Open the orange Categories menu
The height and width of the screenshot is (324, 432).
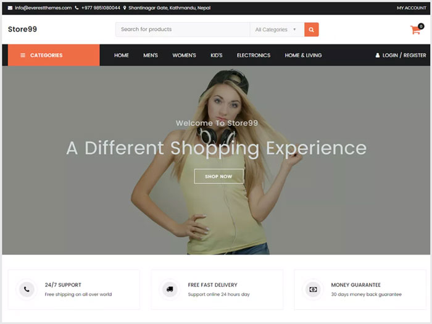54,55
